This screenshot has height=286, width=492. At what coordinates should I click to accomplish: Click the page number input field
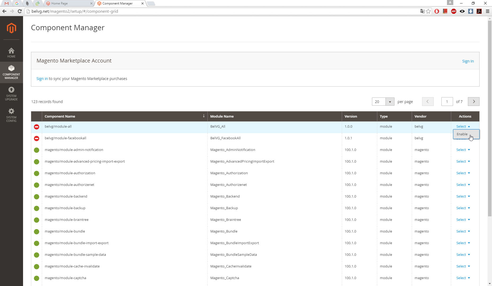[447, 102]
